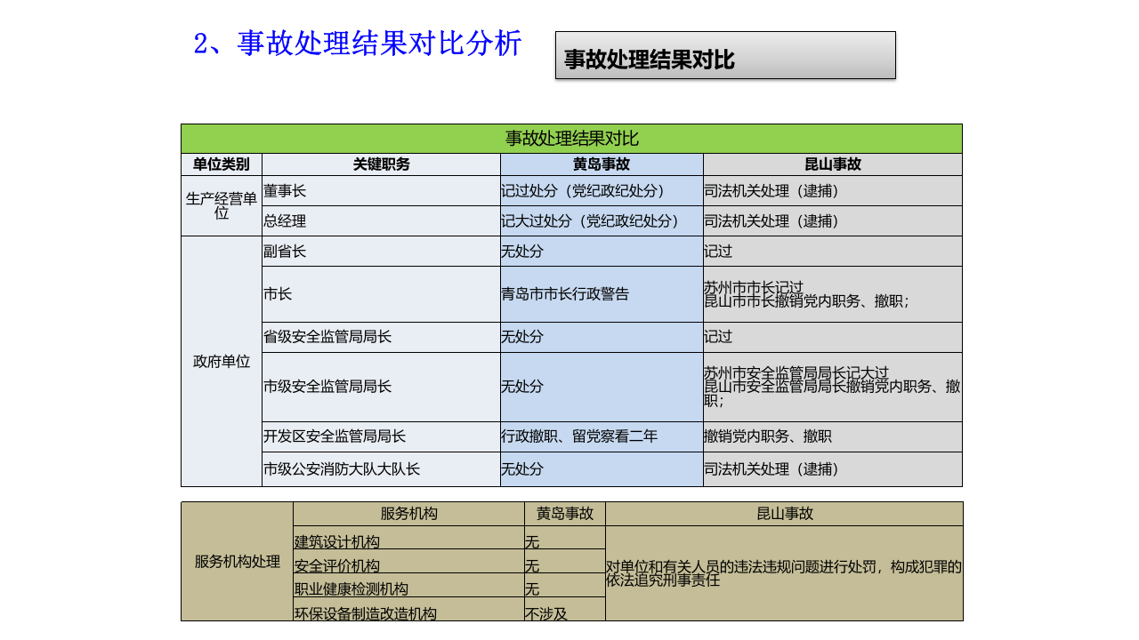1139x640 pixels.
Task: Select the '副省长' cell
Action: (381, 252)
